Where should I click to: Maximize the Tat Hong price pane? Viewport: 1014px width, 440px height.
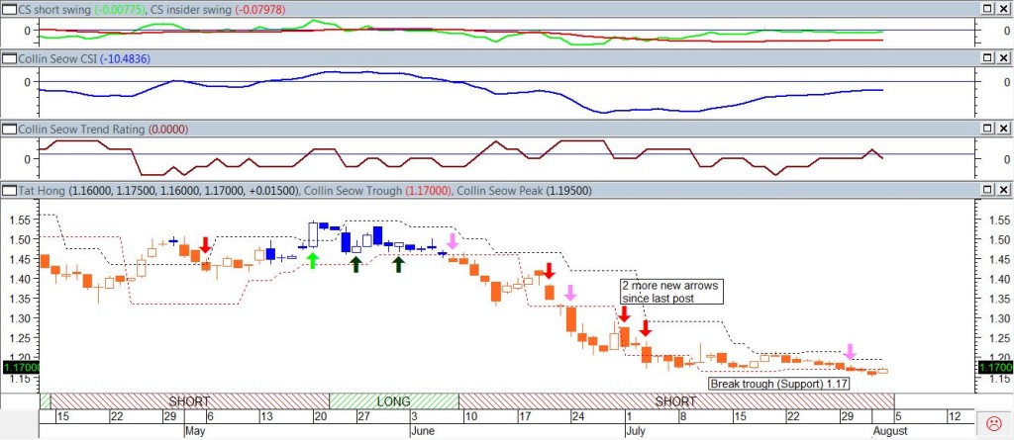(x=987, y=191)
